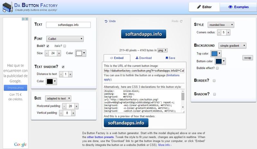257x149 pixels.
Task: Open the 'More info' link
Action: 165,145
